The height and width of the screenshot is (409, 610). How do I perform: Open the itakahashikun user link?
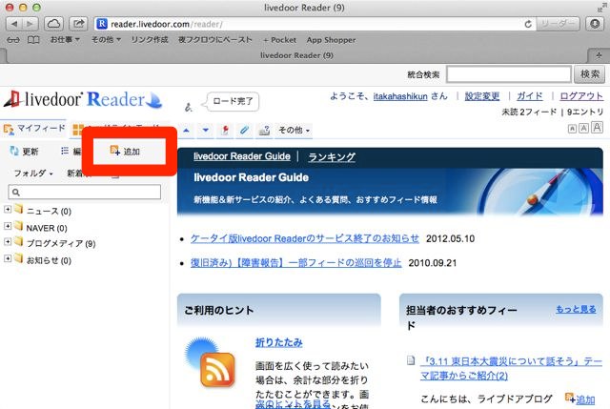click(x=400, y=96)
